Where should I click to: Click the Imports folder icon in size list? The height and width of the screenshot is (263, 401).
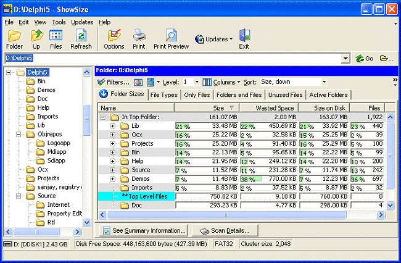(x=125, y=188)
